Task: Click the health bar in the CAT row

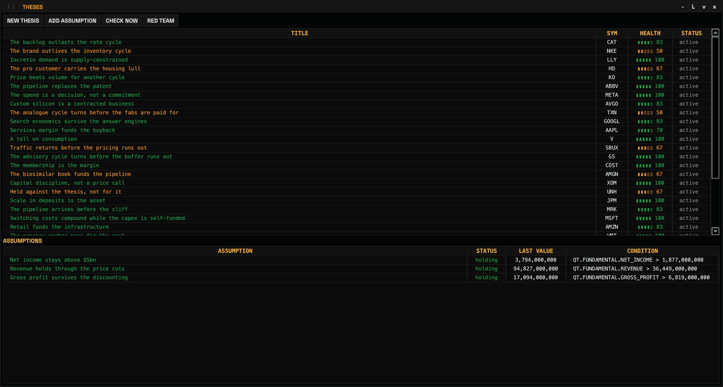Action: click(x=645, y=42)
